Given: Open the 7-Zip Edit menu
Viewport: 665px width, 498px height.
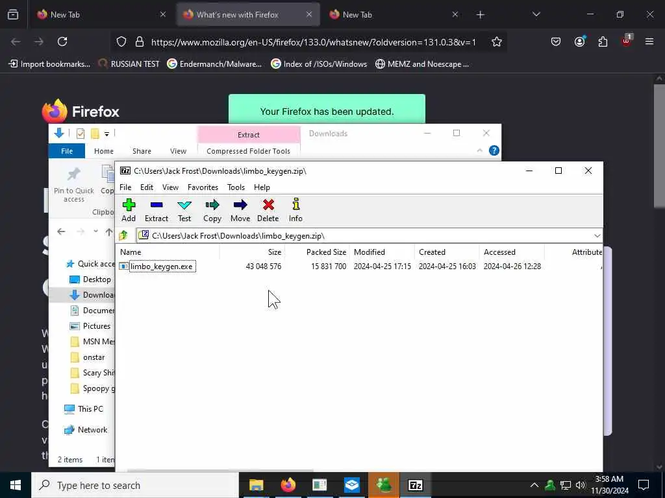Looking at the screenshot, I should [147, 187].
